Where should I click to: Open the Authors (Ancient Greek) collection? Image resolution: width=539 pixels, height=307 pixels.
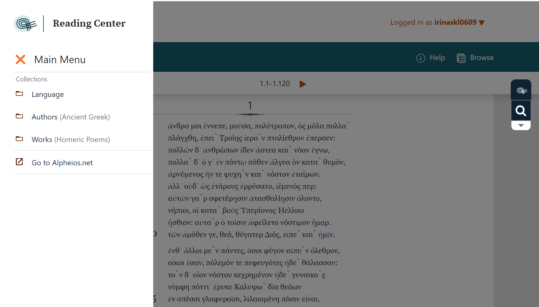tap(71, 117)
